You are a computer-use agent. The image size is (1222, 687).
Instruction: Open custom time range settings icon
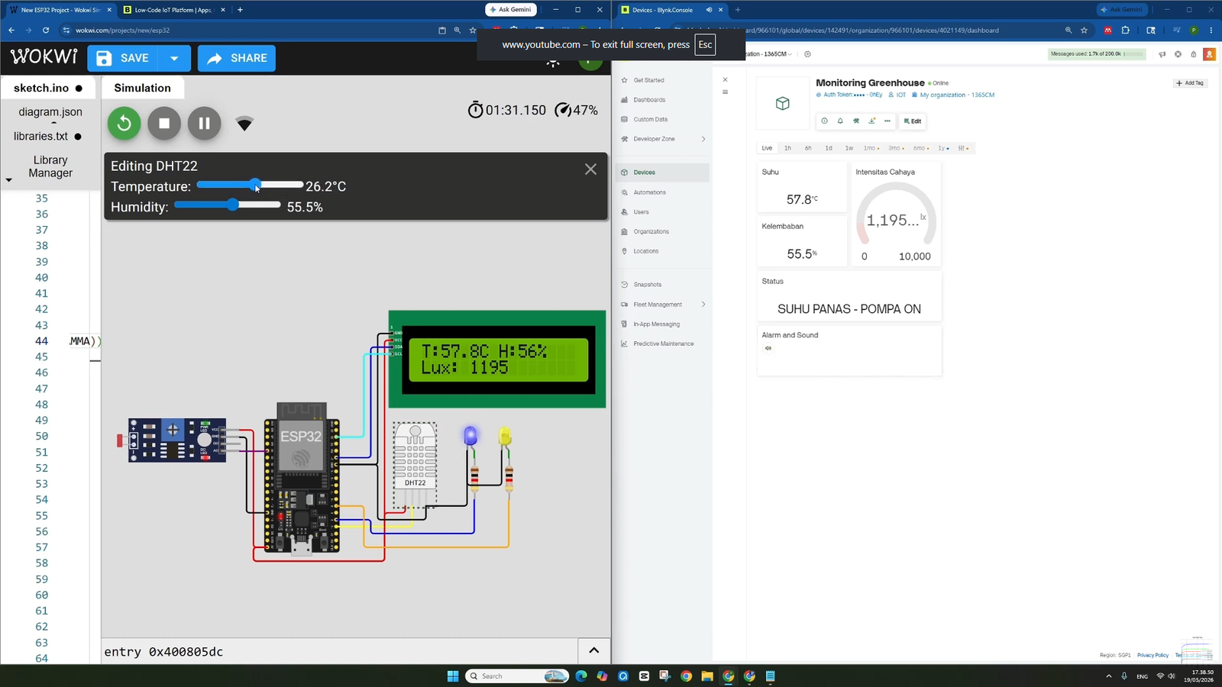click(963, 148)
